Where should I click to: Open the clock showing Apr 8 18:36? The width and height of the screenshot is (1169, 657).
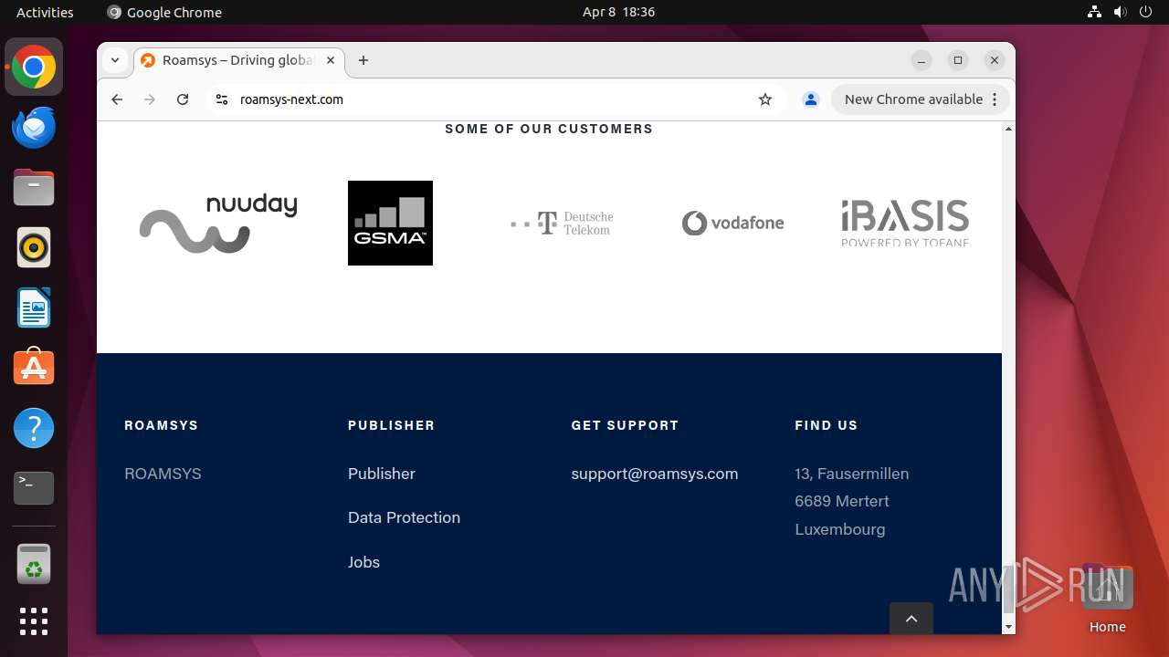[618, 12]
